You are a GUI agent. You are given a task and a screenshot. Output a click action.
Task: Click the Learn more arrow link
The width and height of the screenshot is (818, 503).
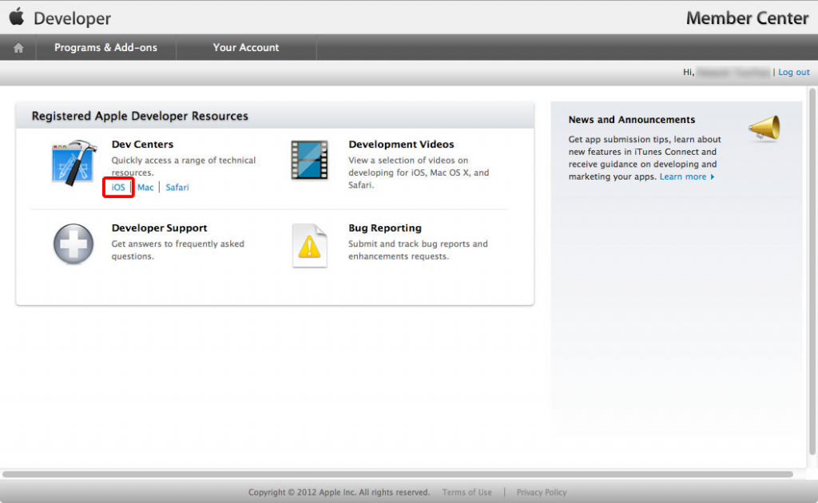[x=685, y=176]
